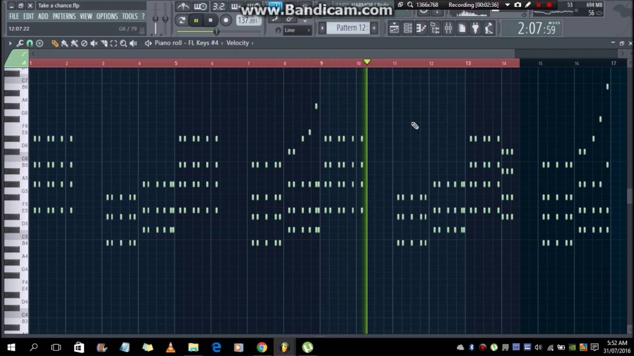Stop the Bandicam recording
The image size is (634, 356).
coord(549,5)
